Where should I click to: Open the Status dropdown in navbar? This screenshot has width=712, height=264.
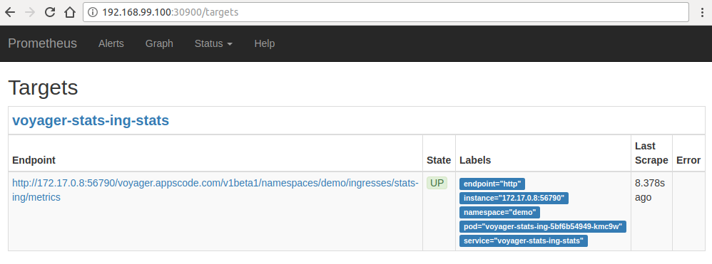[213, 43]
